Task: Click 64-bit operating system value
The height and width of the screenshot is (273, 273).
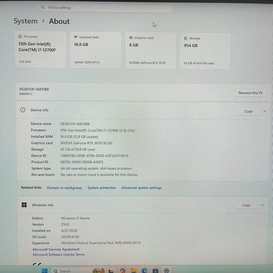Action: point(97,168)
